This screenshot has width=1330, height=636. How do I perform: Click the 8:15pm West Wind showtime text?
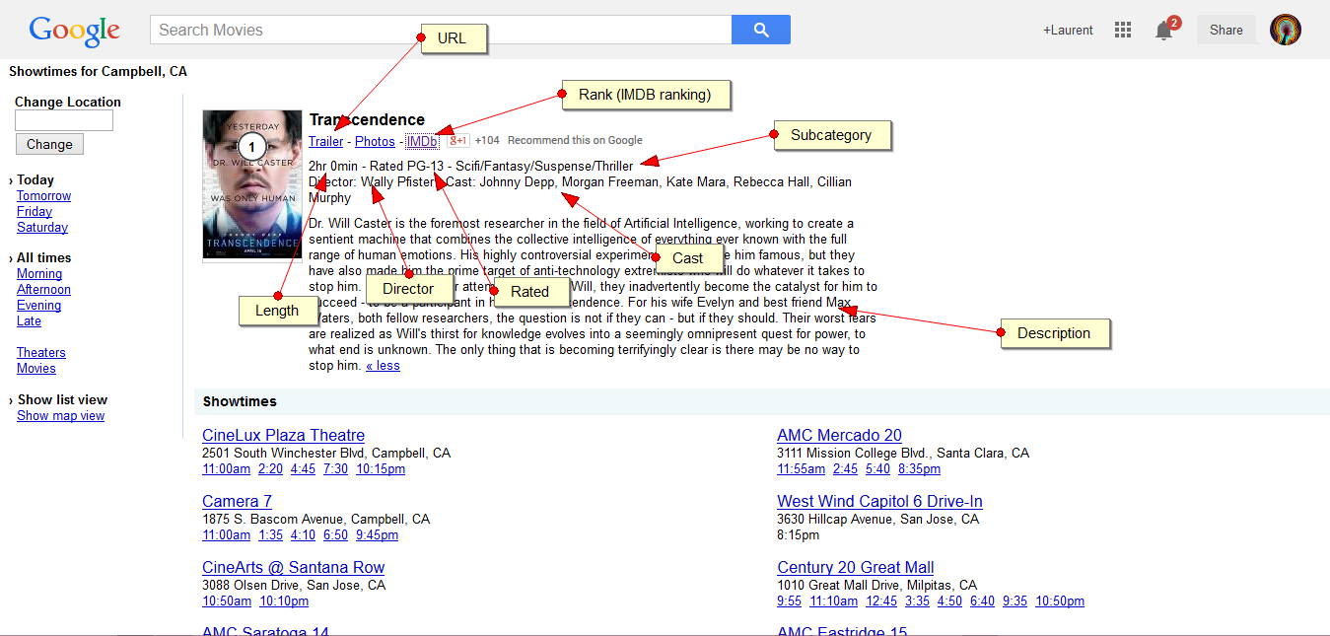(798, 535)
